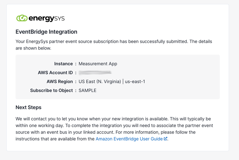
Task: Click the Subscribe to Object label
Action: [x=52, y=90]
